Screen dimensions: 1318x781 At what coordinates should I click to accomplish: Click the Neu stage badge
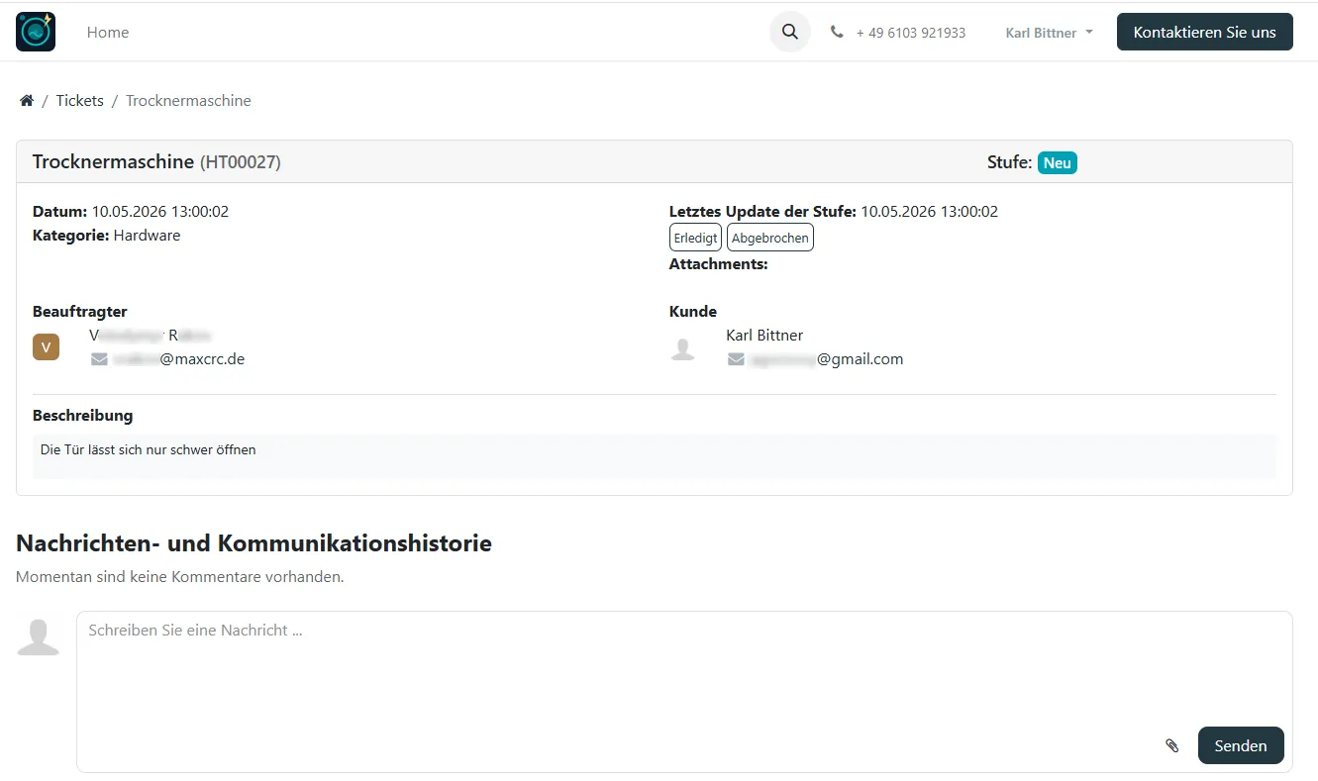[1058, 163]
